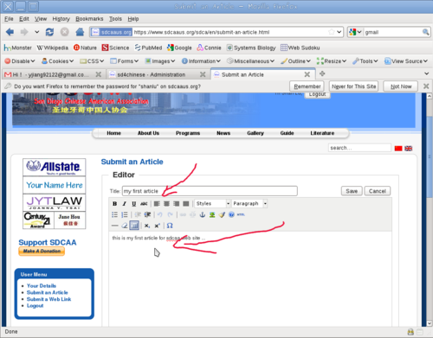Toggle italic formatting in editor toolbar
Viewport: 433px width, 338px height.
tap(125, 204)
